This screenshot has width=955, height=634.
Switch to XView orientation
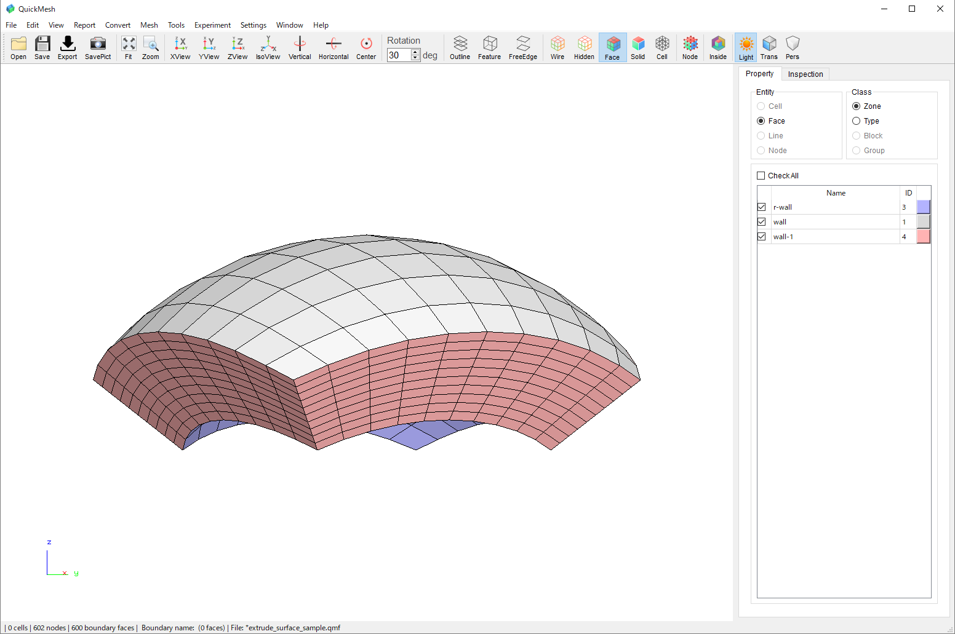(x=180, y=47)
